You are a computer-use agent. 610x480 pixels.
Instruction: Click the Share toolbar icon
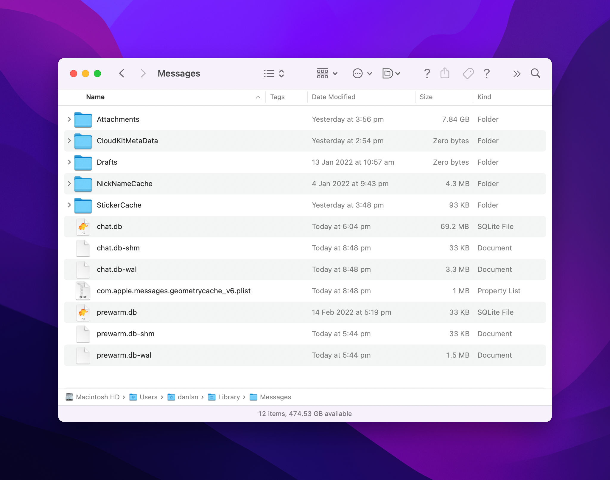(445, 73)
